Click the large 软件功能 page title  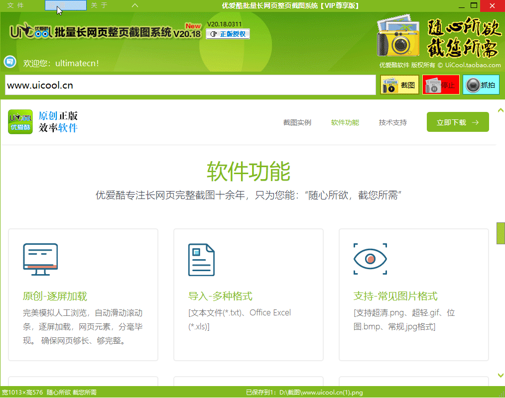pyautogui.click(x=249, y=172)
